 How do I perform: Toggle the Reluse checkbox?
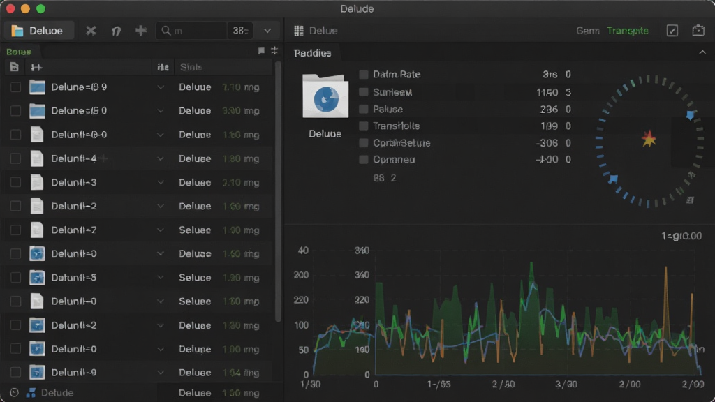(363, 109)
